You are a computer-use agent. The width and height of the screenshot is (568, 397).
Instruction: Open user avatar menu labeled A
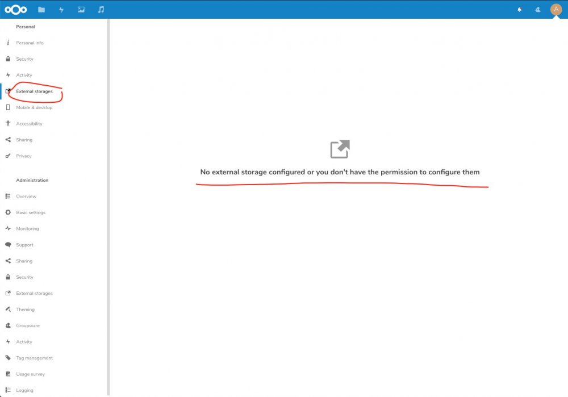556,10
